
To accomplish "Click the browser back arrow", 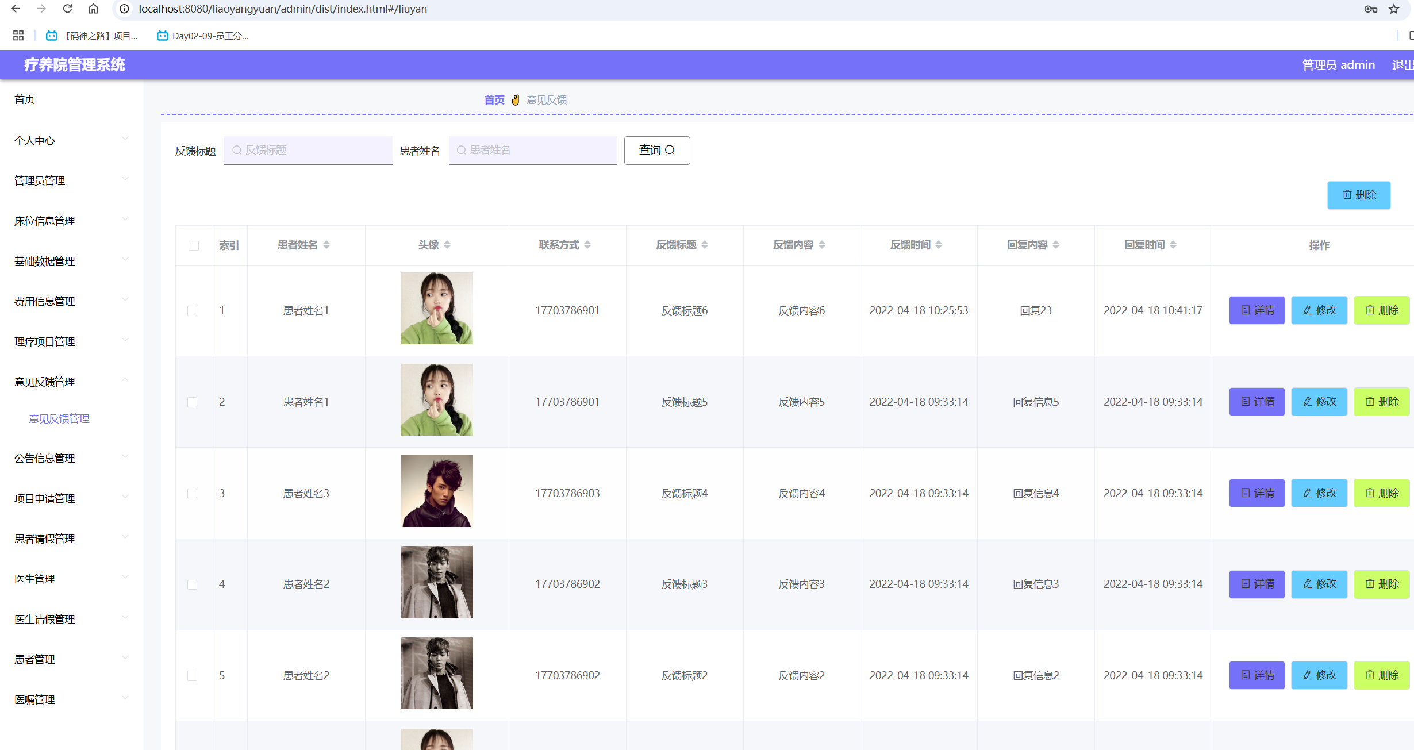I will (x=16, y=9).
